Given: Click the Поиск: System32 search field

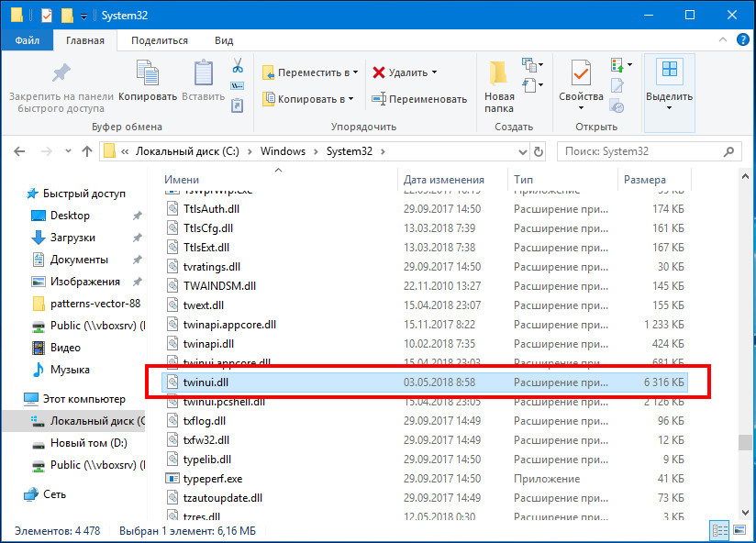Looking at the screenshot, I should coord(649,151).
